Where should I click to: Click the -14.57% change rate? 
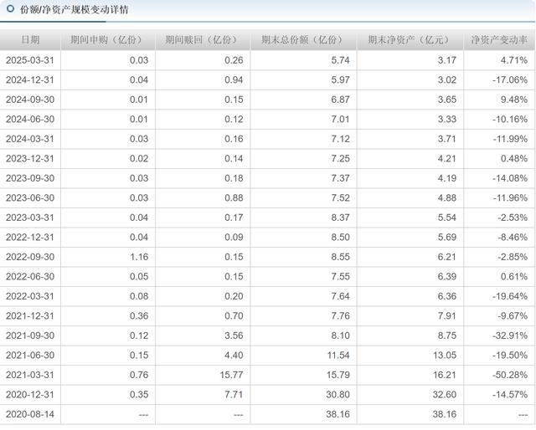pyautogui.click(x=510, y=395)
